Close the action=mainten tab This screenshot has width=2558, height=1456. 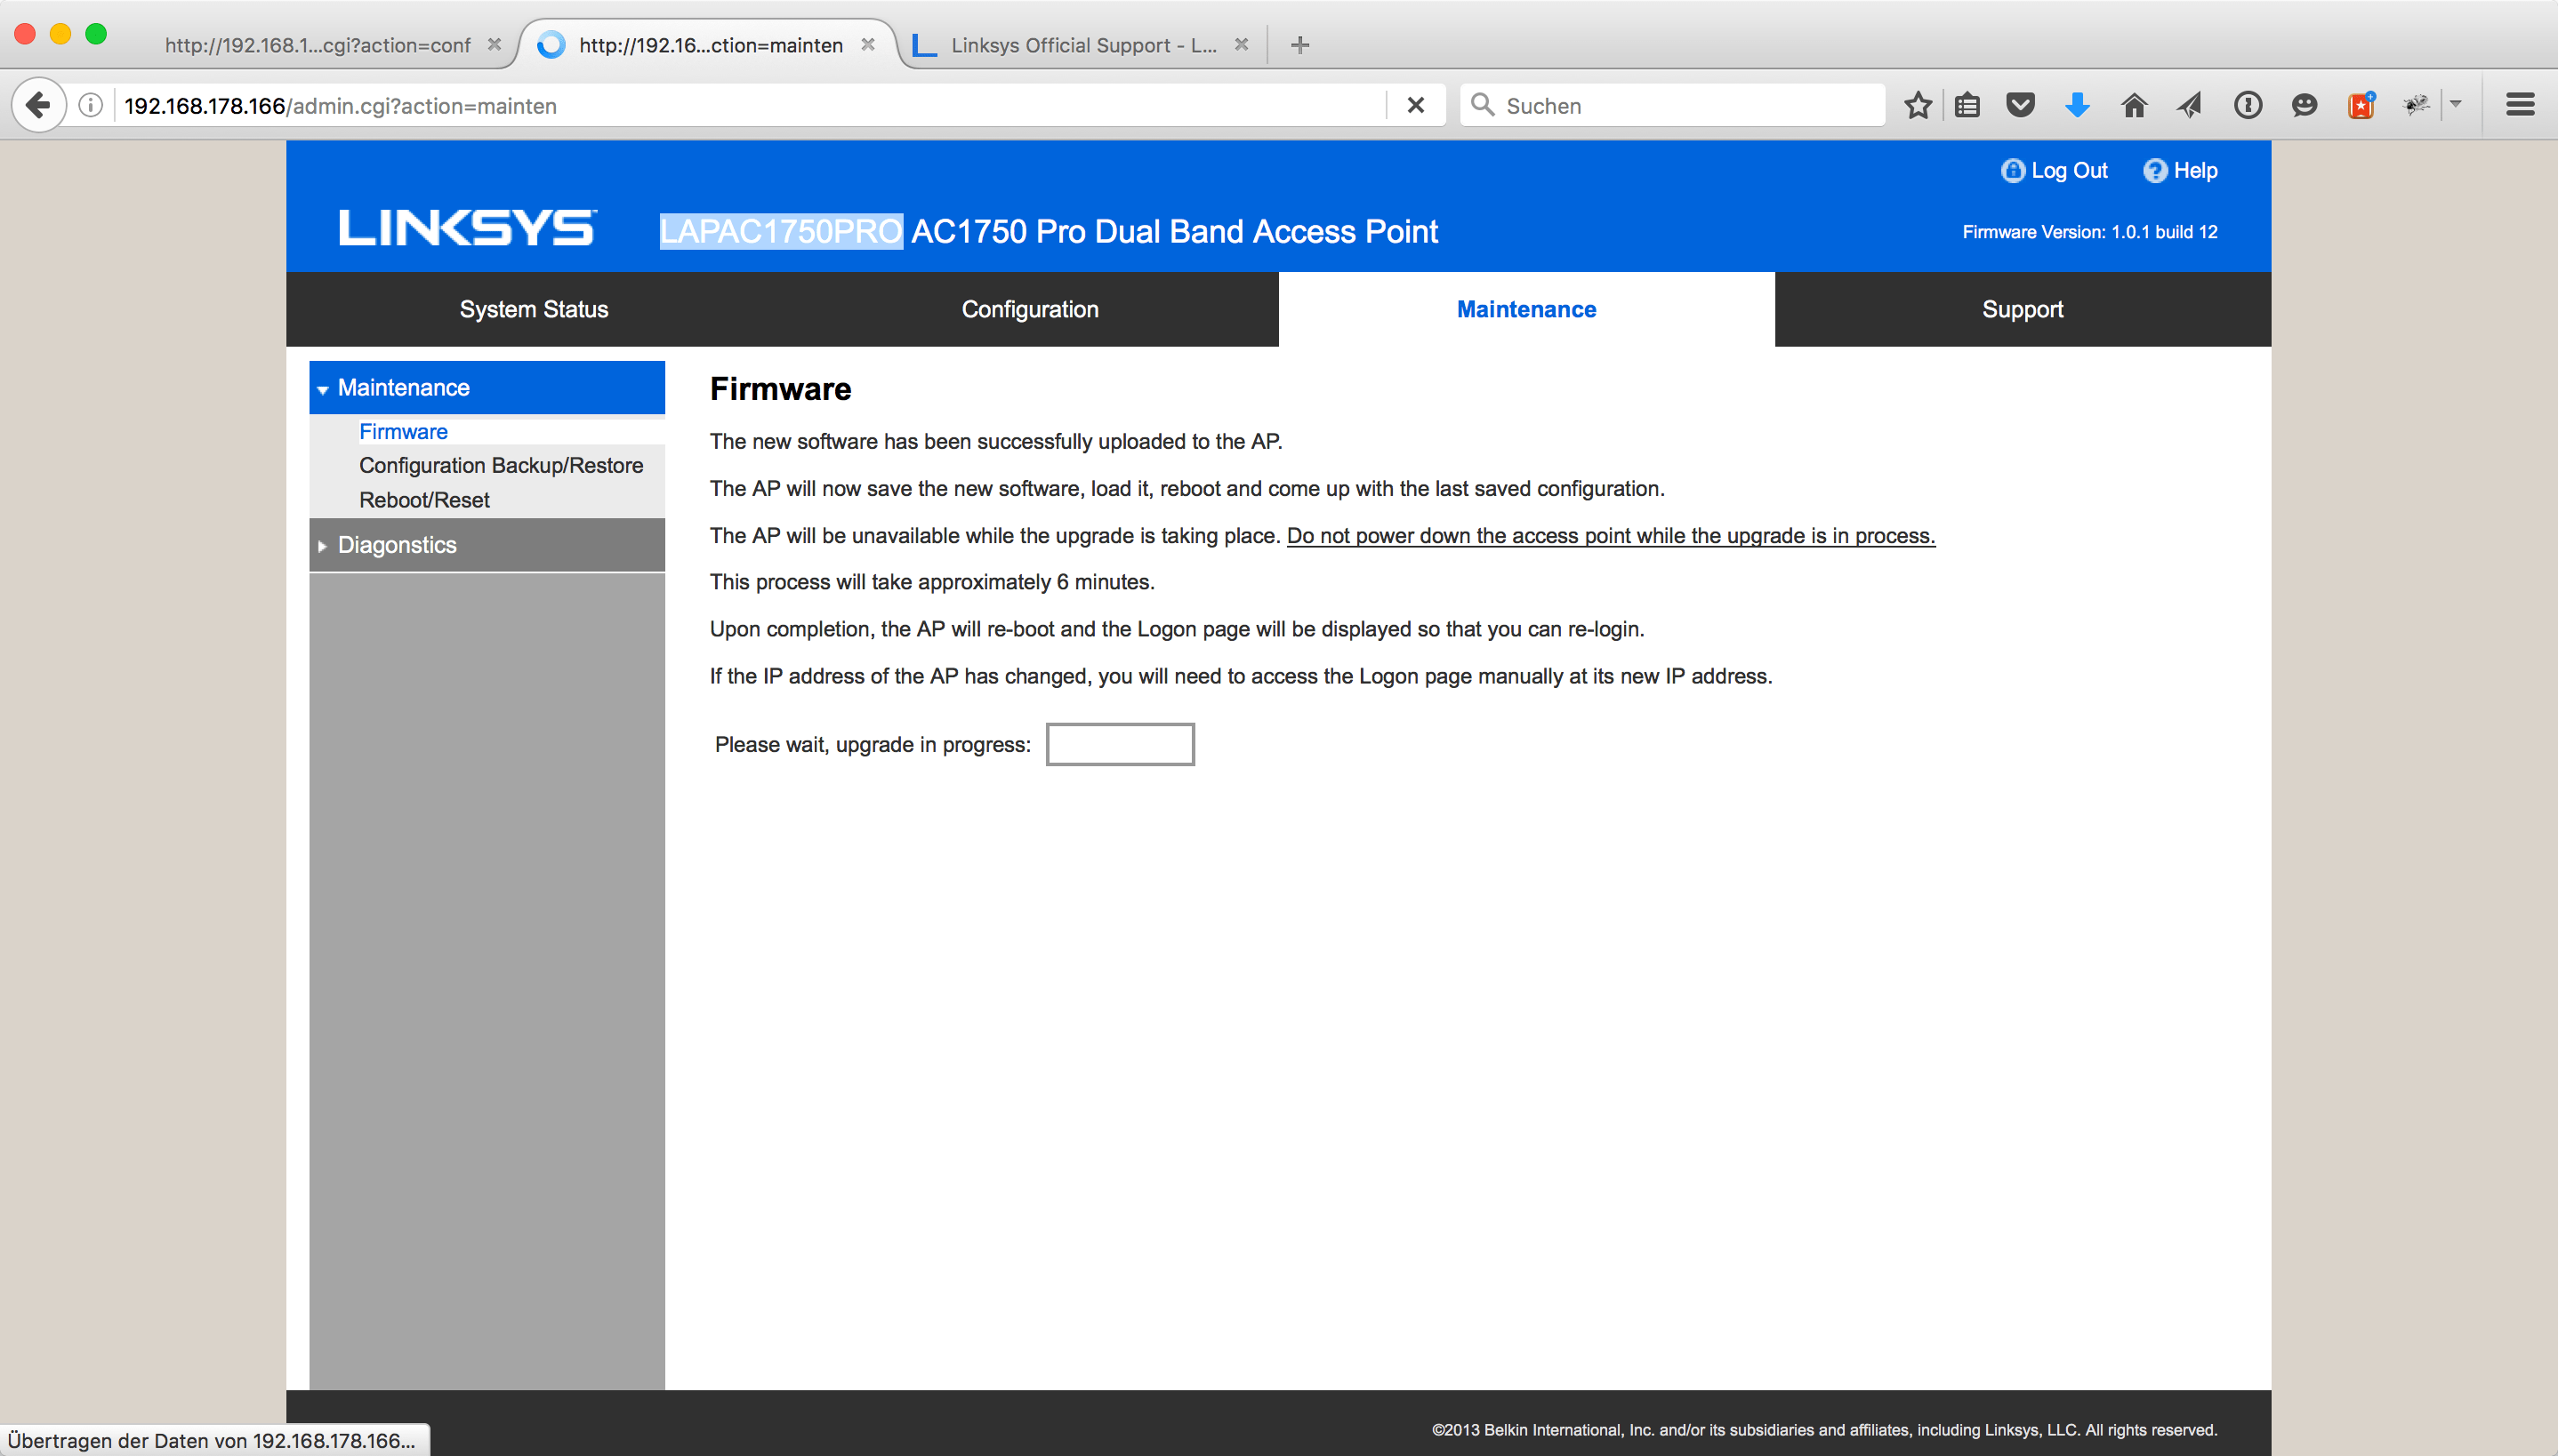click(x=868, y=45)
